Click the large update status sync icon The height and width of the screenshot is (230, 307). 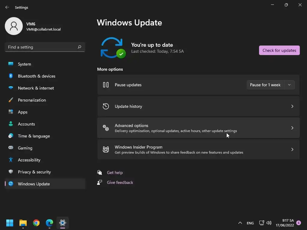point(113,48)
